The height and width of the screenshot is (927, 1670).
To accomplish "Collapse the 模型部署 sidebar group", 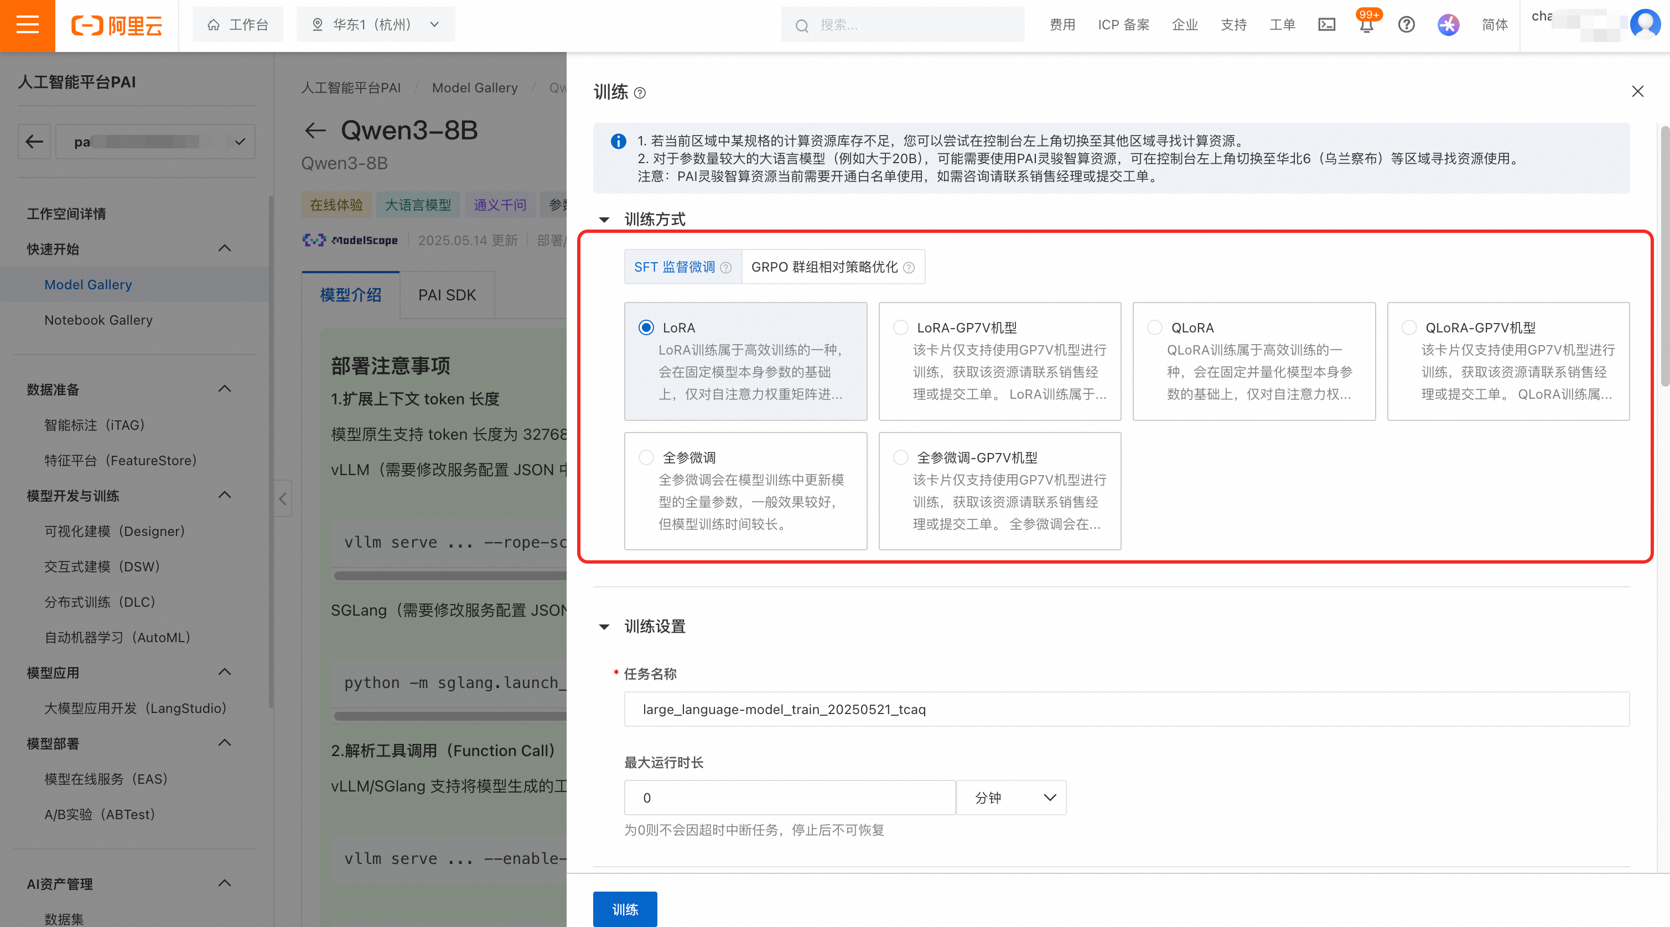I will pos(224,743).
